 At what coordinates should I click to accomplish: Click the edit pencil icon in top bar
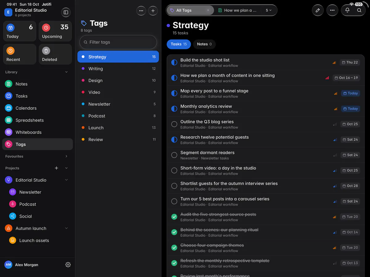[x=318, y=10]
